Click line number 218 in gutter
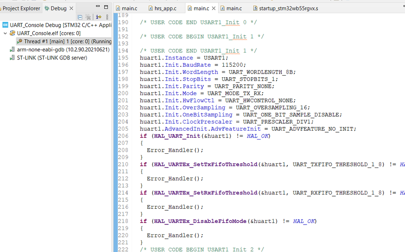 click(123, 221)
